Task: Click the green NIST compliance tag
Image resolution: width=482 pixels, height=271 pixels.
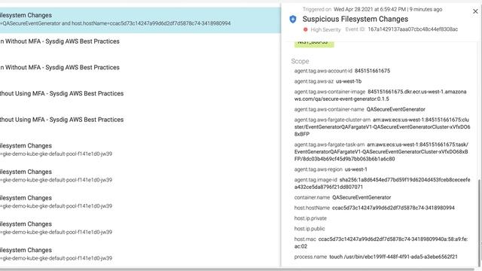Action: (314, 44)
